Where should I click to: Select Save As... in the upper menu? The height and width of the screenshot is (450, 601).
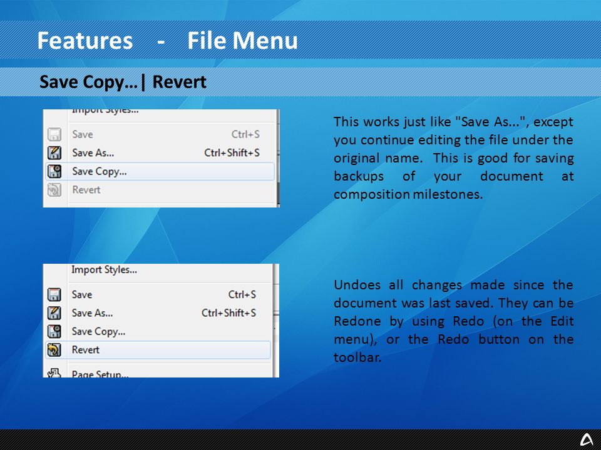click(160, 152)
